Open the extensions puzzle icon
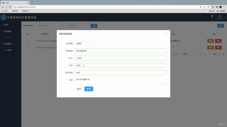This screenshot has height=127, width=227. 217,7
